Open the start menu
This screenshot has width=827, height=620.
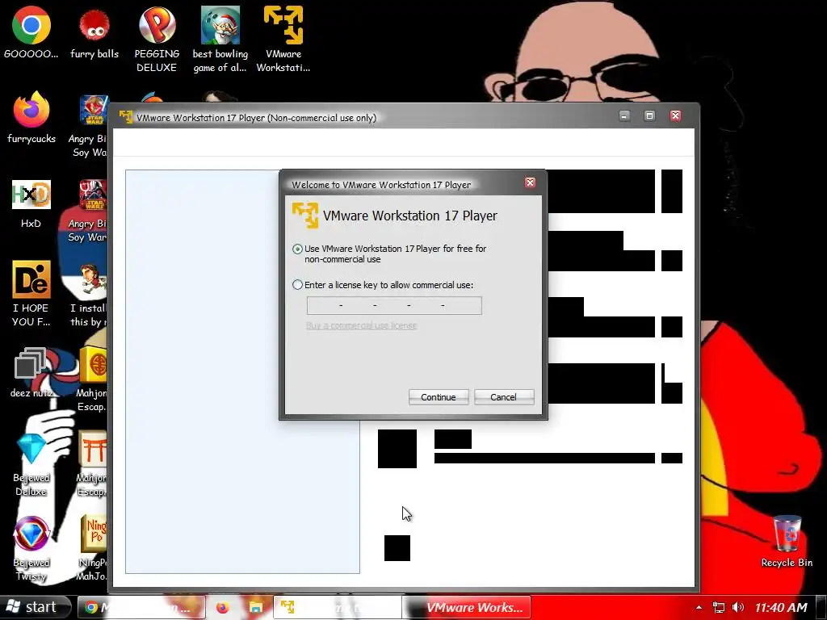(x=35, y=607)
